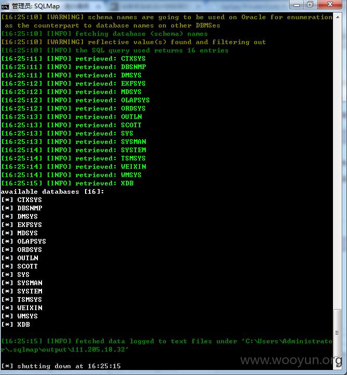Click the '[*] WMSYS' database entry
This screenshot has width=347, height=375.
click(20, 316)
